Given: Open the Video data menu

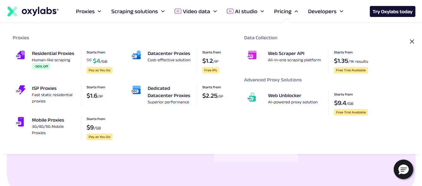Looking at the screenshot, I should pyautogui.click(x=196, y=11).
